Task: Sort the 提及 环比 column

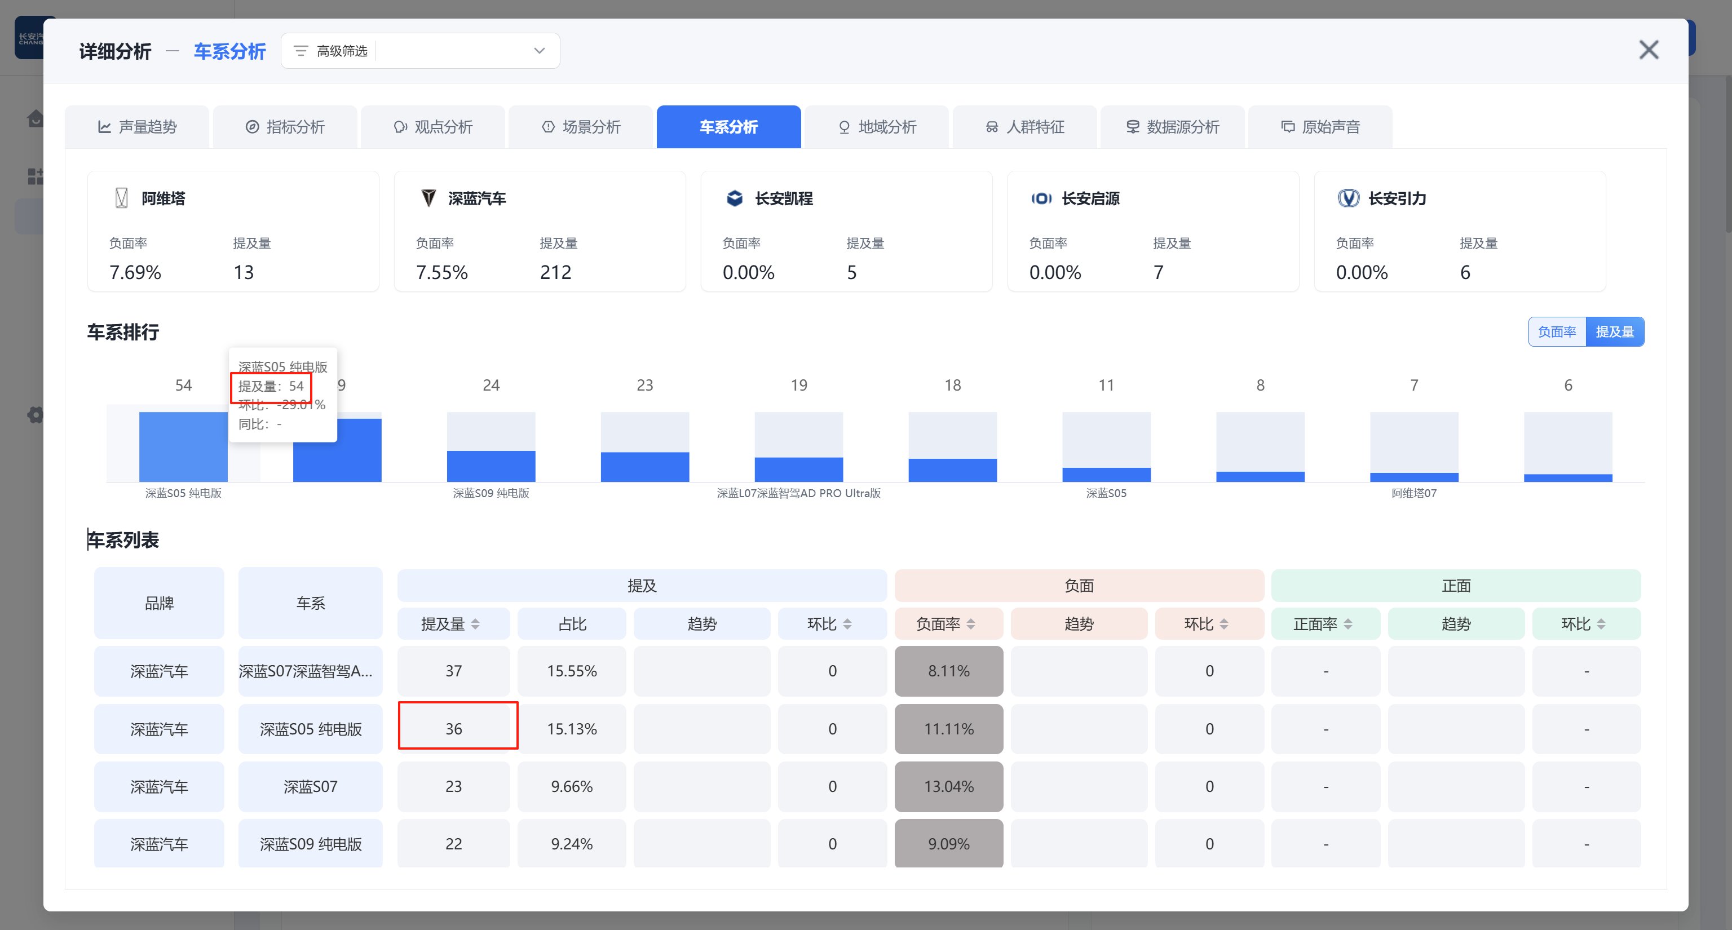Action: click(847, 625)
